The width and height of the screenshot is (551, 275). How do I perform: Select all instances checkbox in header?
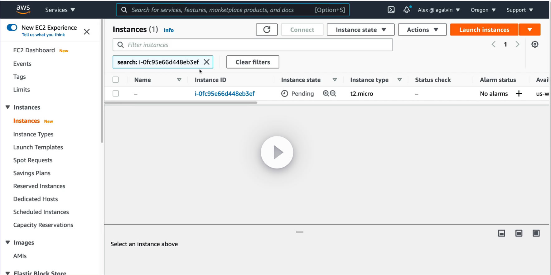[x=116, y=80]
